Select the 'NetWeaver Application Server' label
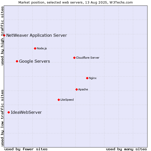Screen dimensions: 151x151 click(x=36, y=35)
